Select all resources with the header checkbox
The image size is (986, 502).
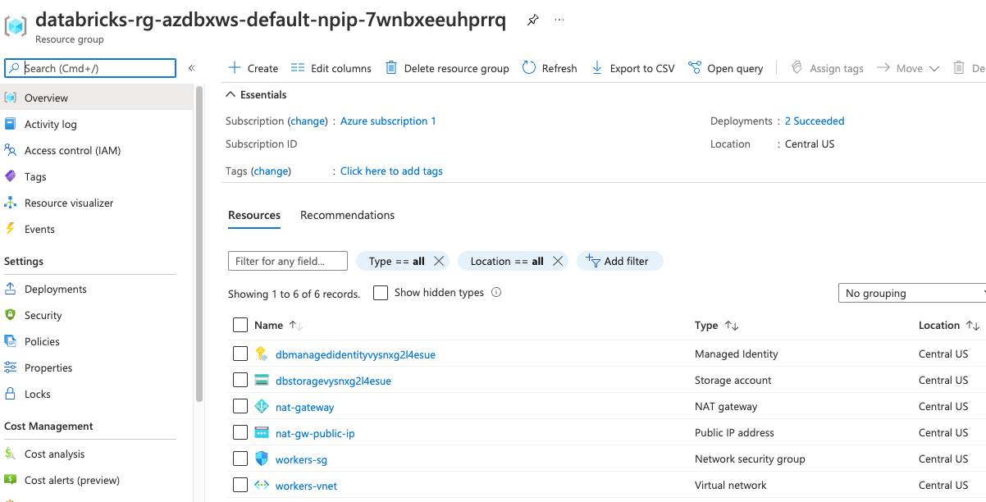click(240, 325)
